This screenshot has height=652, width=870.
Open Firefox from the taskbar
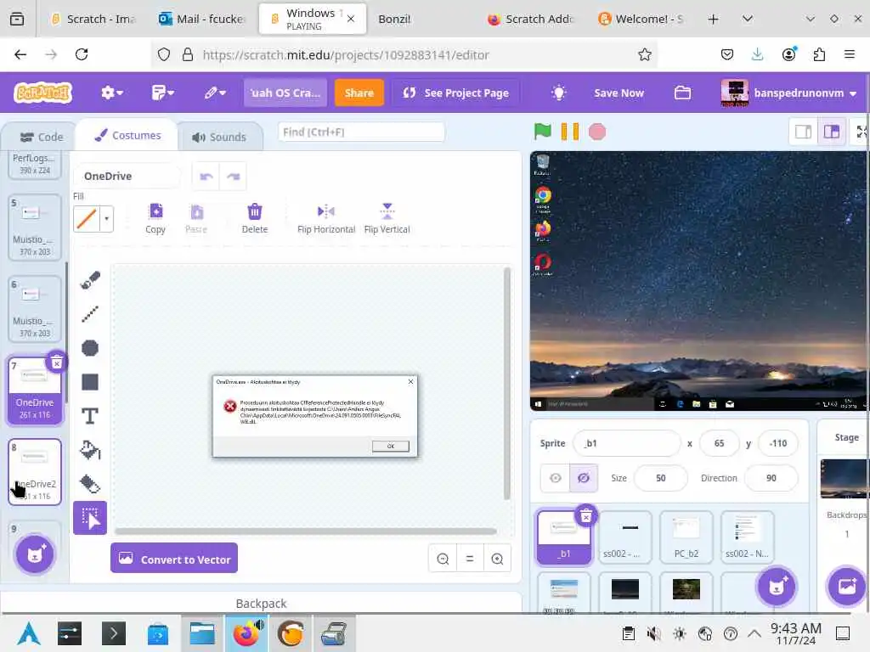246,633
